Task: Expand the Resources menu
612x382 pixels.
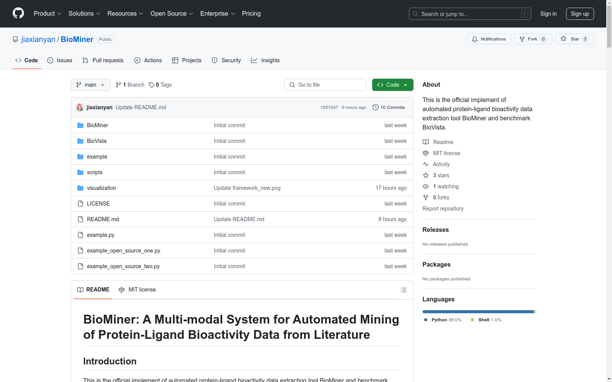Action: click(125, 13)
